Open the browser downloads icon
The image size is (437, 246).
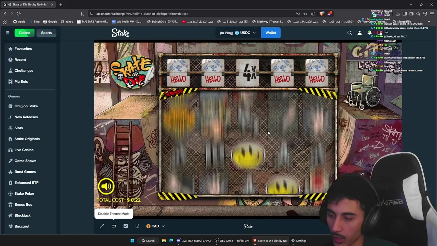click(x=398, y=14)
